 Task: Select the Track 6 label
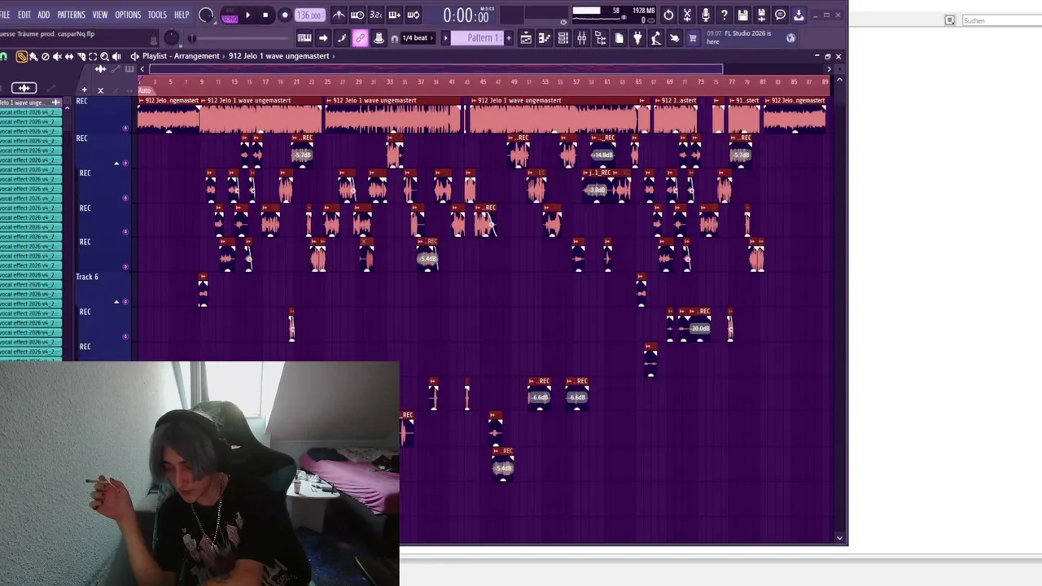click(x=87, y=277)
